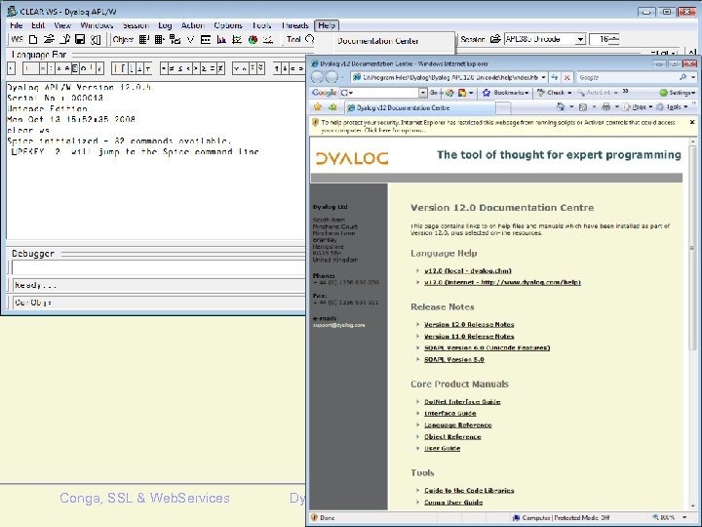Open v12.0 local dyalog.chm link
Image resolution: width=702 pixels, height=527 pixels.
[467, 270]
